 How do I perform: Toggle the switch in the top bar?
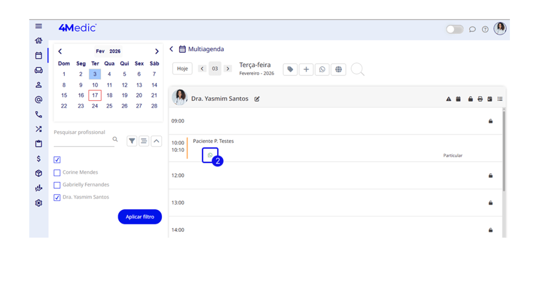tap(454, 30)
